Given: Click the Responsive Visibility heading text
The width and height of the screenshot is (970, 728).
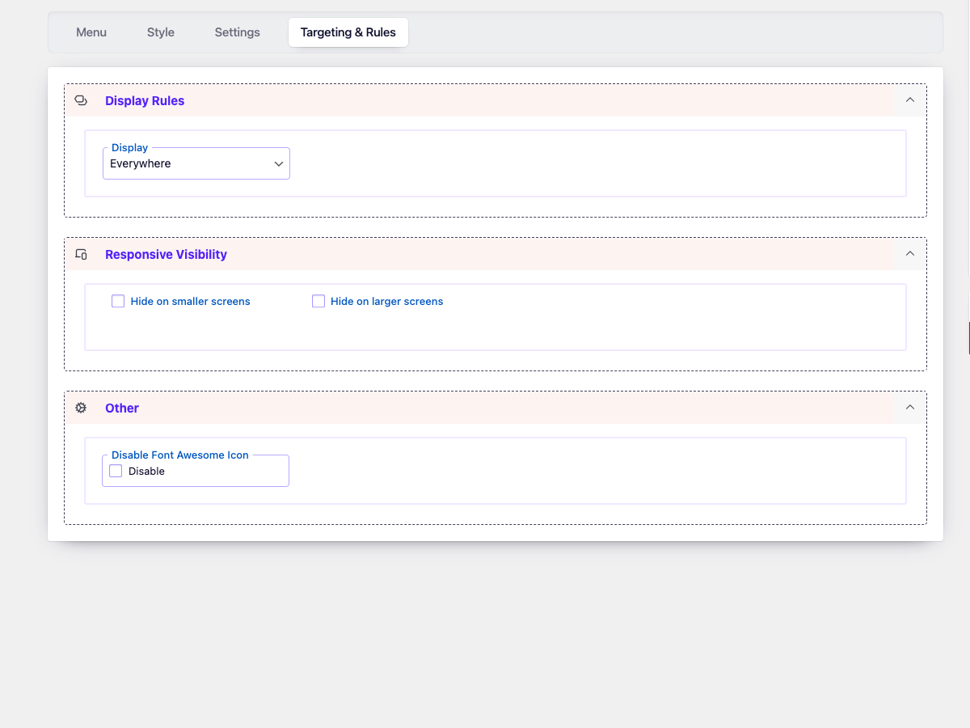Looking at the screenshot, I should 166,254.
